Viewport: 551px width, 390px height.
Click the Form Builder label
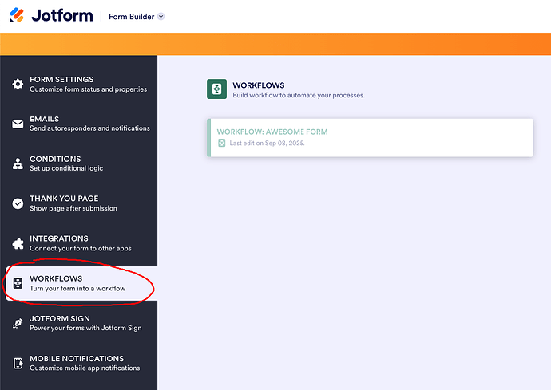[x=132, y=17]
